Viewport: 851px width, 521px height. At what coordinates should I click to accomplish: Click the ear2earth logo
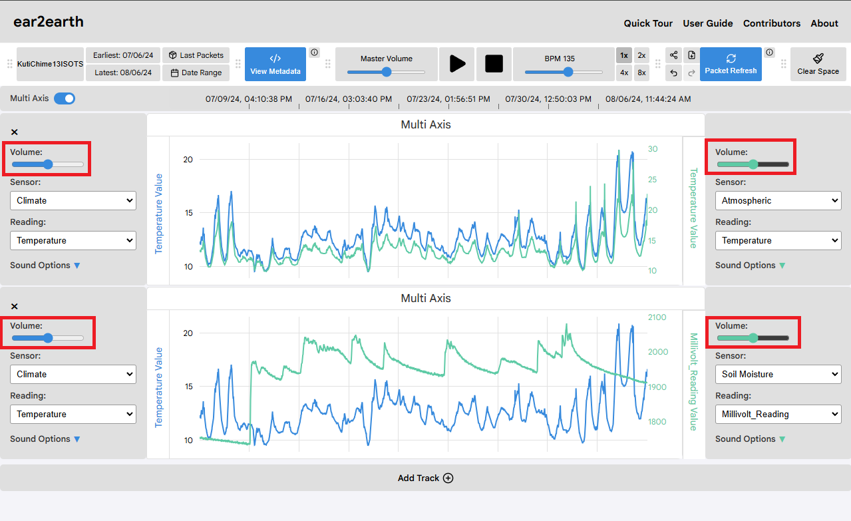tap(49, 21)
